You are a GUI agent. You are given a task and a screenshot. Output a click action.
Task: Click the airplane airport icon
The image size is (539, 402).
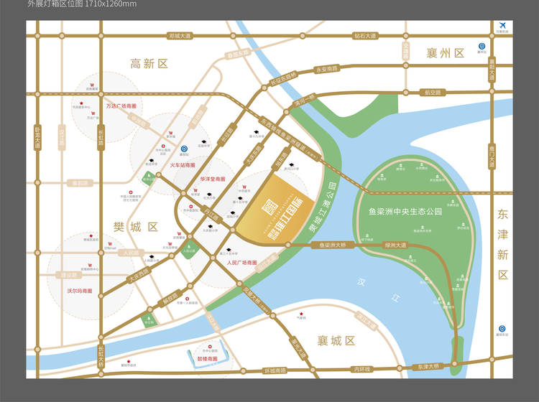click(502, 25)
